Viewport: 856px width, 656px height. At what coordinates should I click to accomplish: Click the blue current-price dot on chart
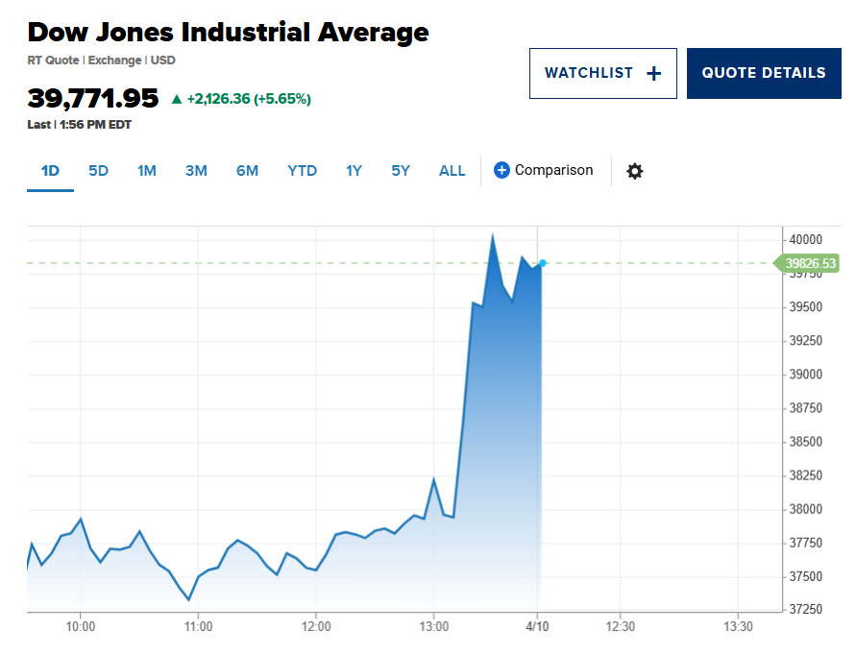point(543,263)
